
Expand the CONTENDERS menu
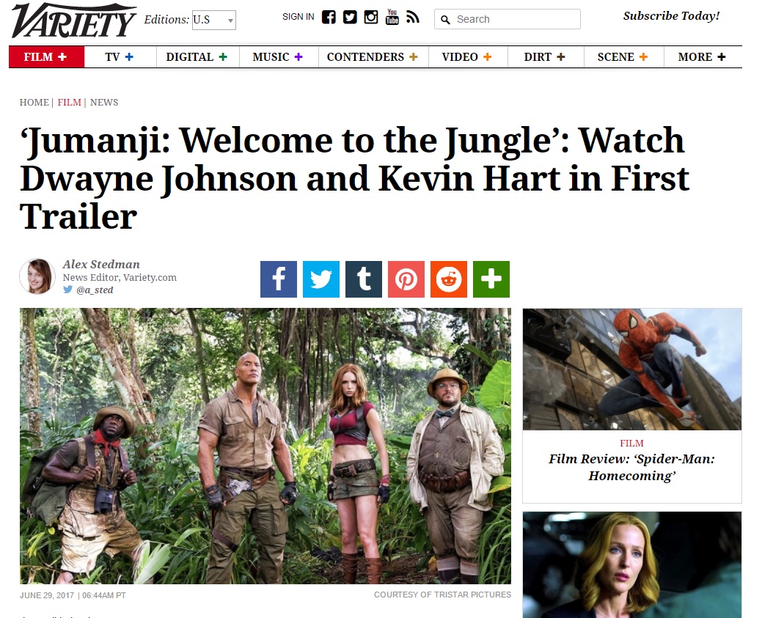(373, 57)
